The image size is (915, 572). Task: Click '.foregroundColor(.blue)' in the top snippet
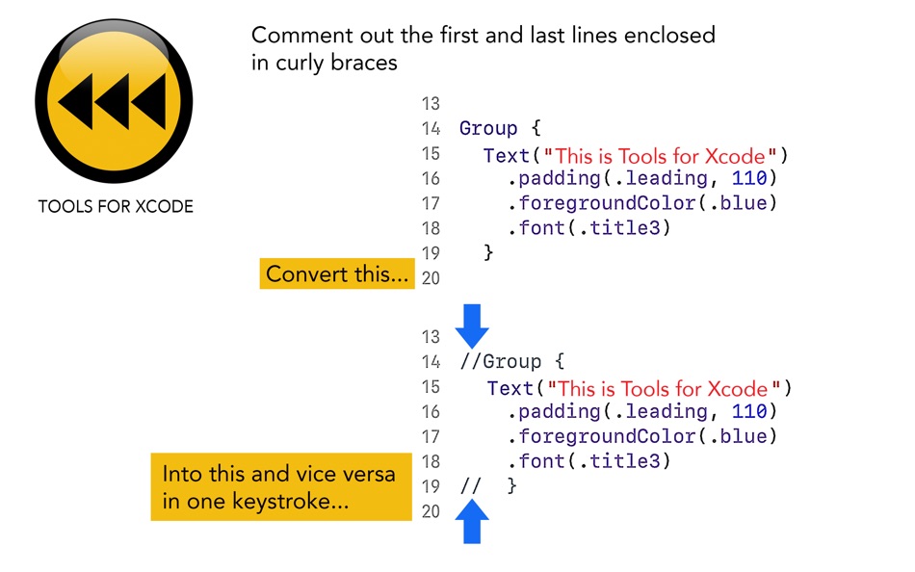click(x=641, y=203)
